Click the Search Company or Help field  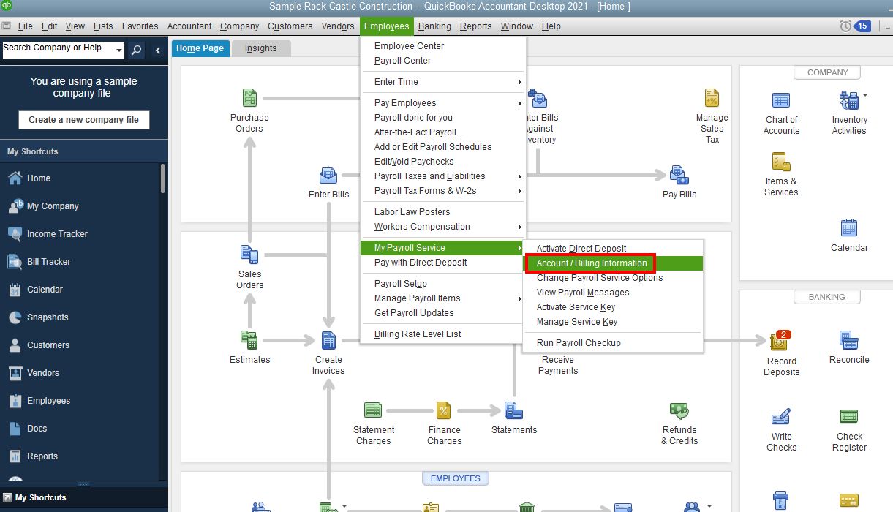point(58,51)
